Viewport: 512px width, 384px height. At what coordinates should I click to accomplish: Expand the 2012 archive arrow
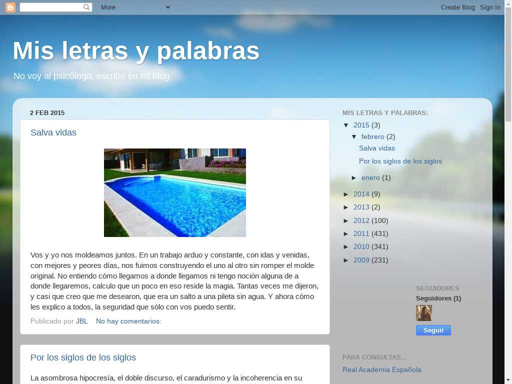tap(346, 220)
